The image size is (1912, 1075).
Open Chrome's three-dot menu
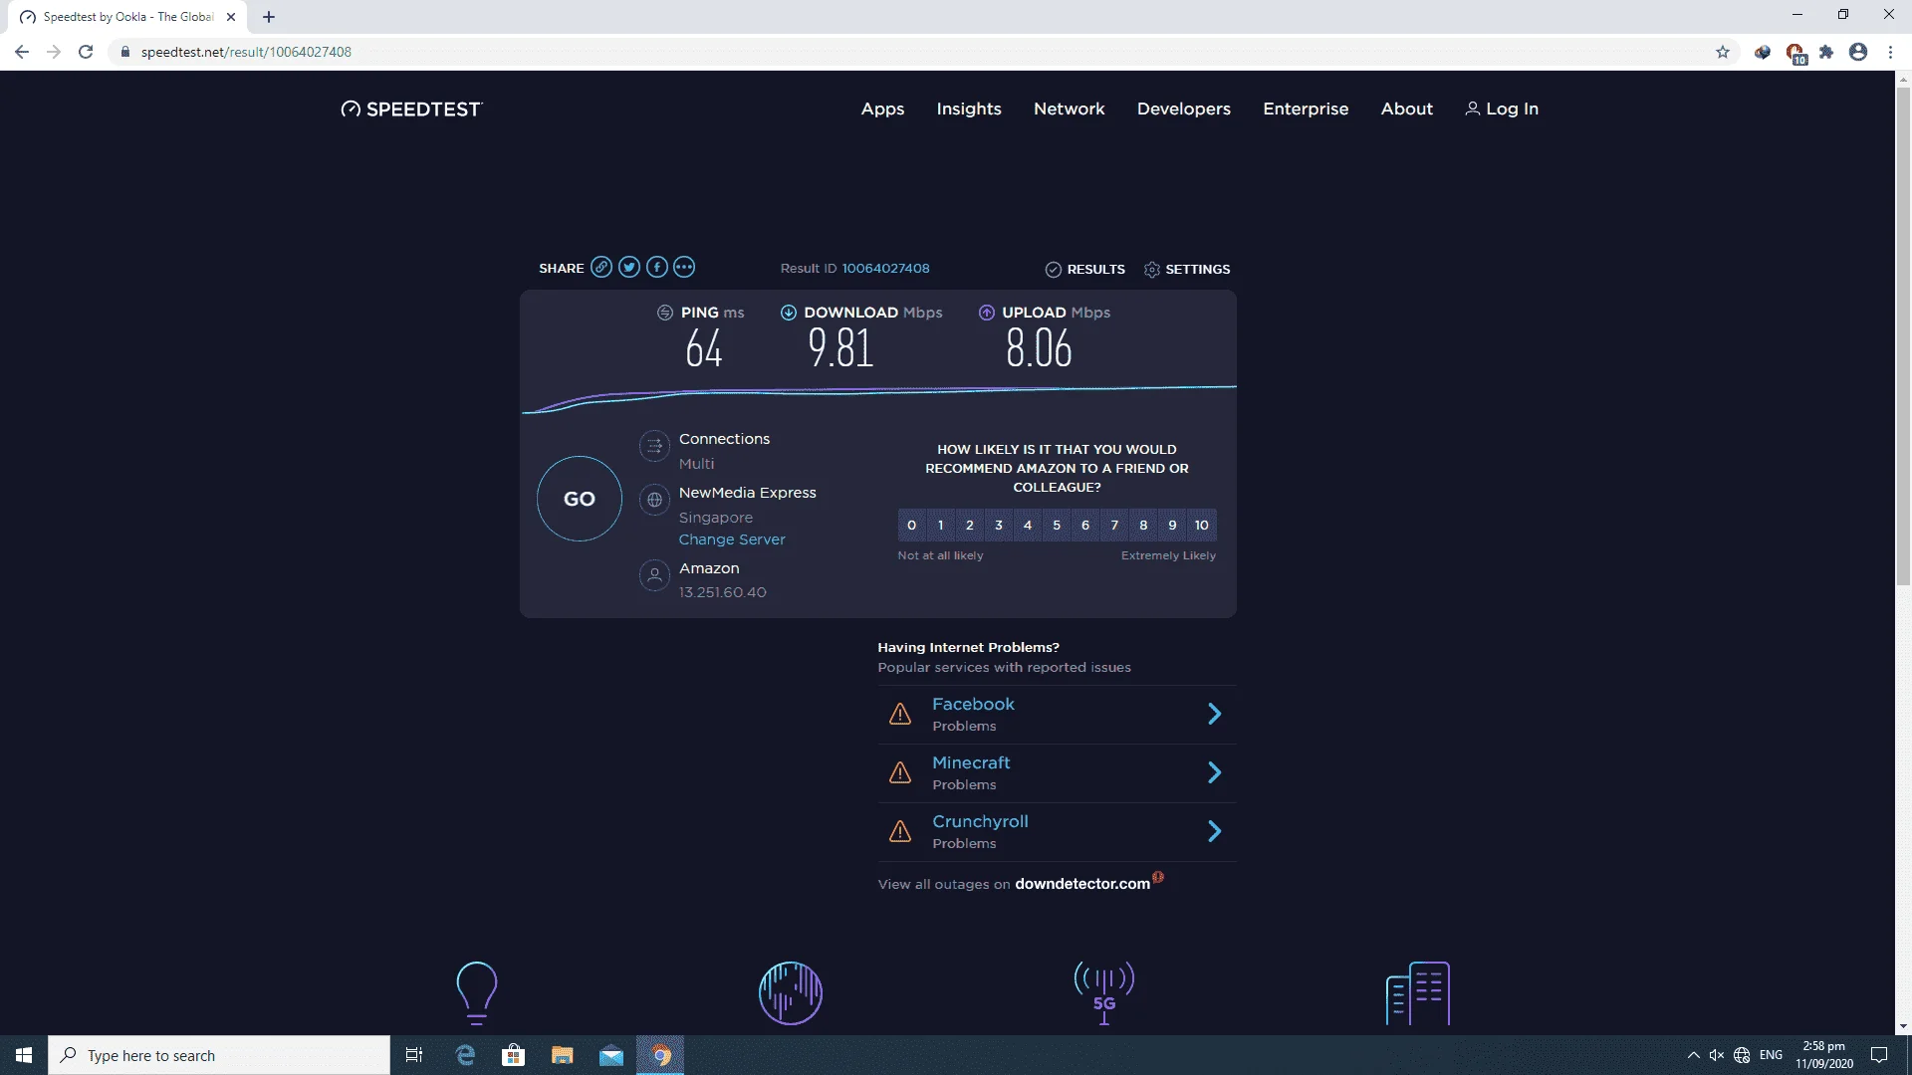1890,52
